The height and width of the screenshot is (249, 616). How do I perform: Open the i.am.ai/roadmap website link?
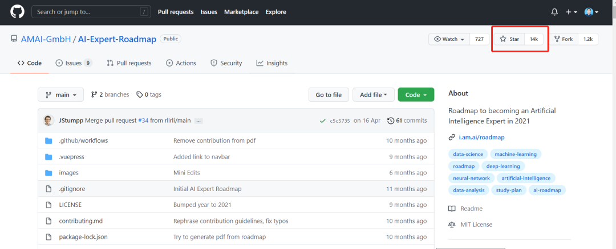481,138
